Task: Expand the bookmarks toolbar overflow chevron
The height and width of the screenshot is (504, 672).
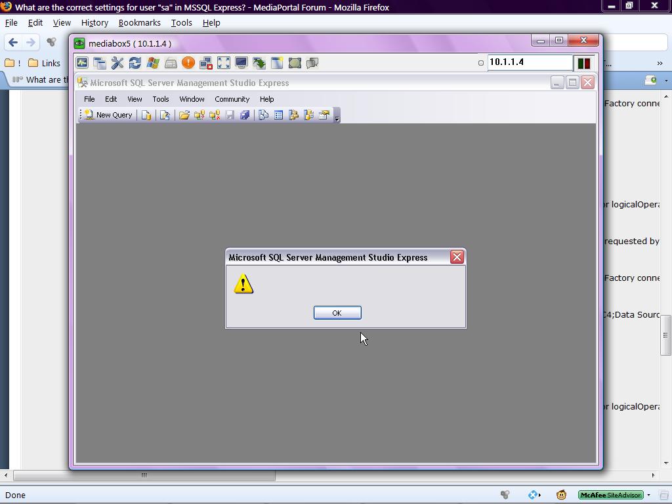Action: 660,63
